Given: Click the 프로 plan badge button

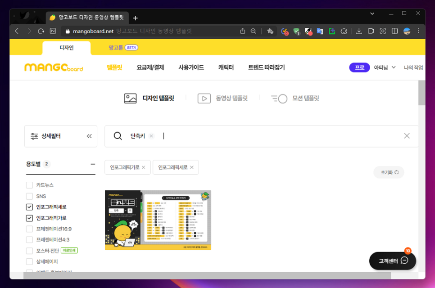Looking at the screenshot, I should click(359, 67).
